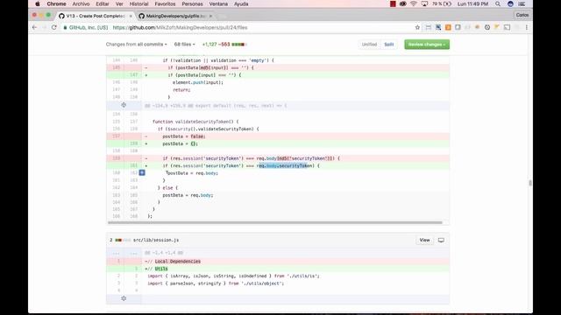Close the V13 Create Post tab
The width and height of the screenshot is (561, 315).
pos(131,16)
